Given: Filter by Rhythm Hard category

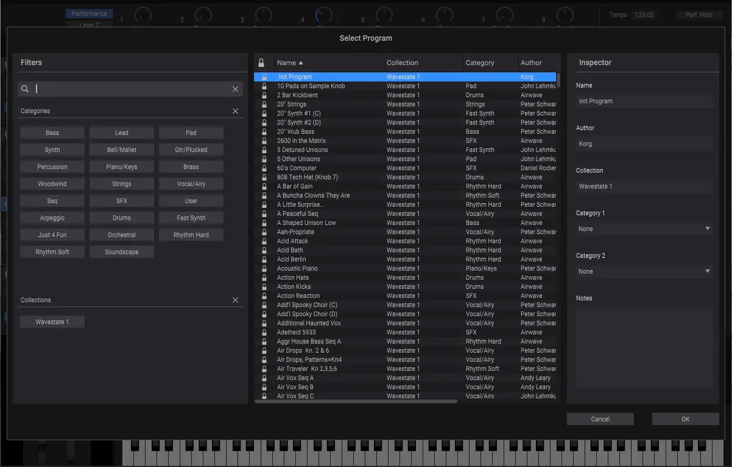Looking at the screenshot, I should 191,235.
